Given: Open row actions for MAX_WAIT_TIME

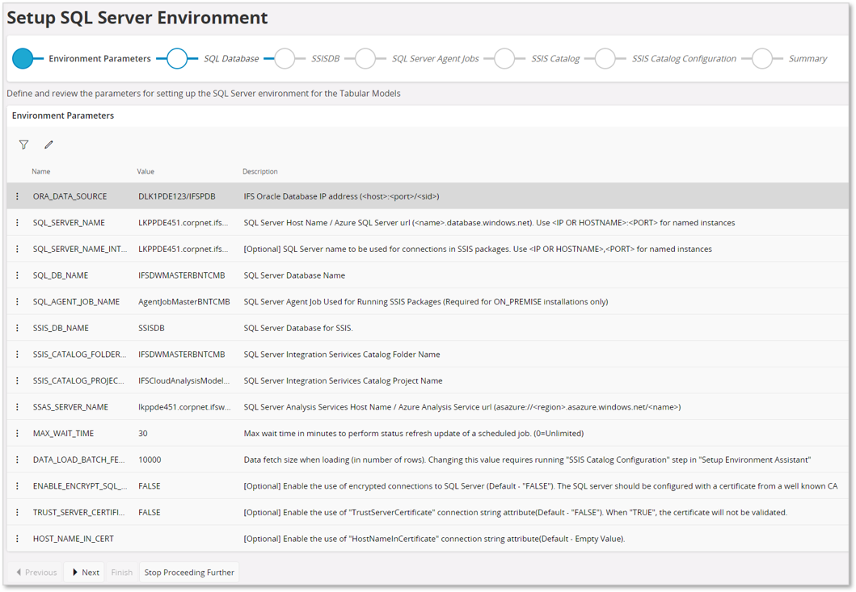Looking at the screenshot, I should (x=17, y=433).
